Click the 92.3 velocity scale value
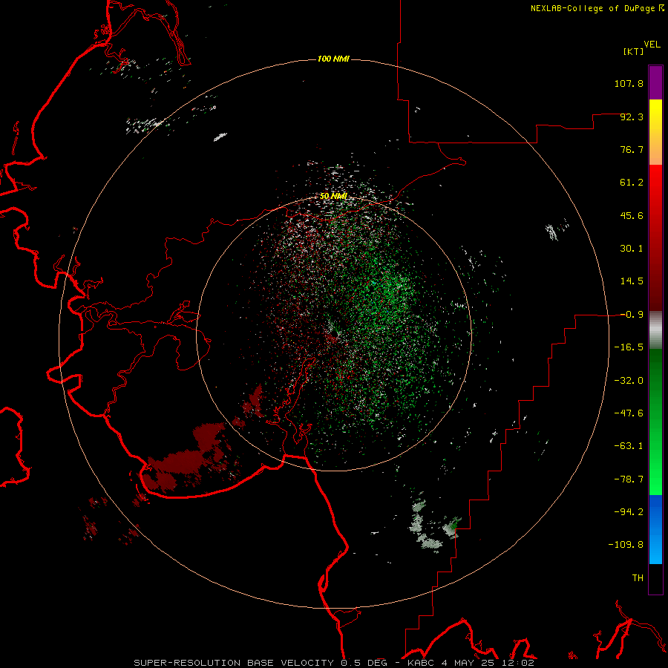The height and width of the screenshot is (668, 668). [632, 117]
